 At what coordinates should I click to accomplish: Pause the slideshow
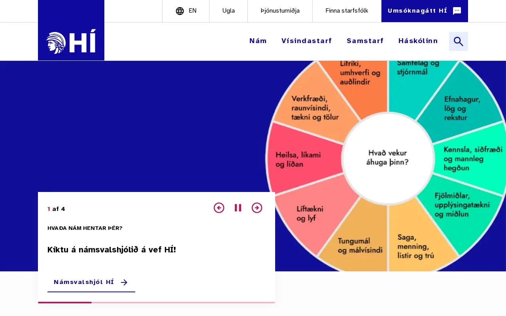[238, 208]
